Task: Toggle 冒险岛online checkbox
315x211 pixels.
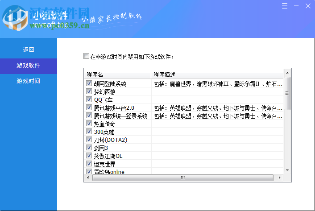Action: click(x=89, y=171)
